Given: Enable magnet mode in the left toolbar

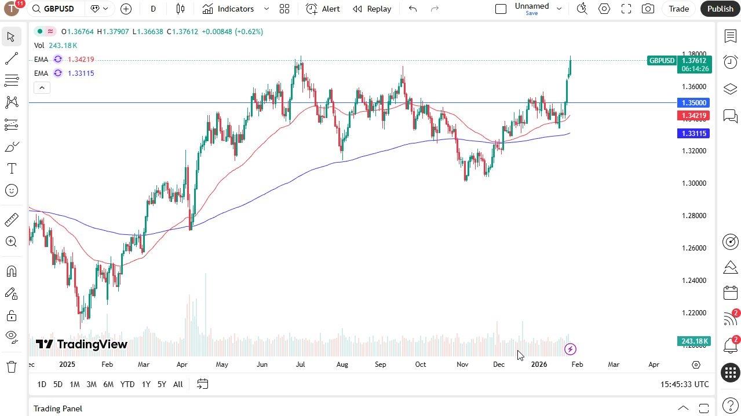Looking at the screenshot, I should [11, 271].
